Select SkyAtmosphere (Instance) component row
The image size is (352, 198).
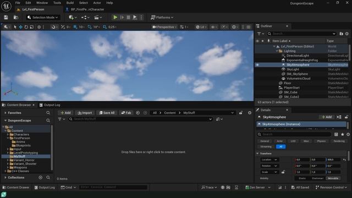(301, 124)
